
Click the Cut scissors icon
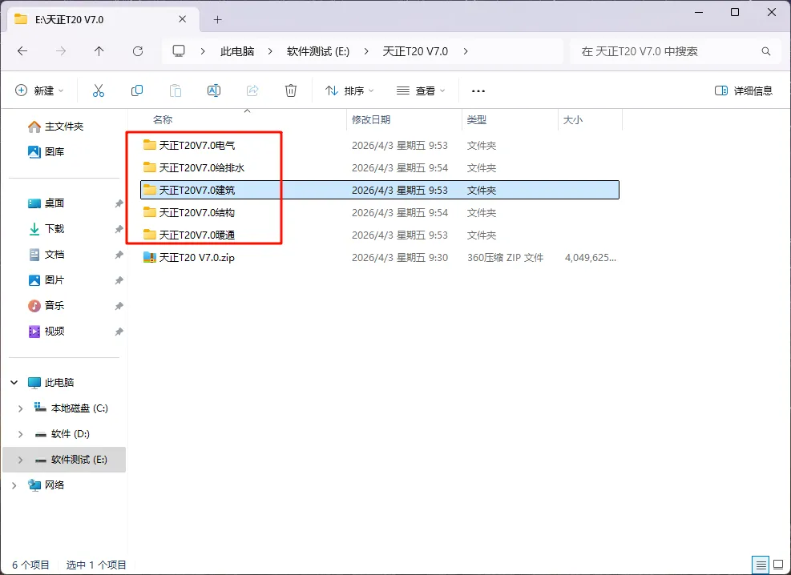[x=99, y=90]
